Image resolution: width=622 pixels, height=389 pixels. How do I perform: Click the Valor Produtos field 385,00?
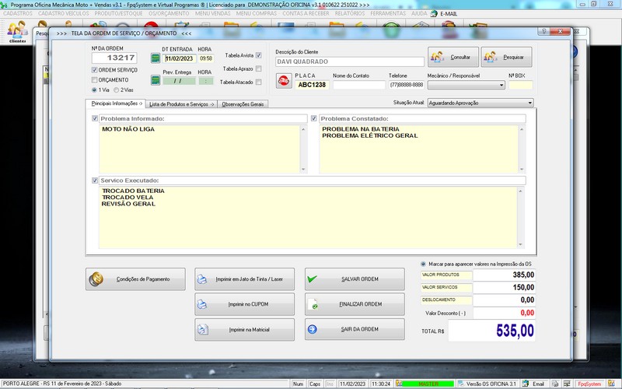coord(504,275)
